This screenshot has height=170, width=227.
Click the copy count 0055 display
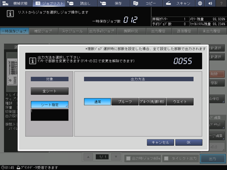[x=183, y=61]
